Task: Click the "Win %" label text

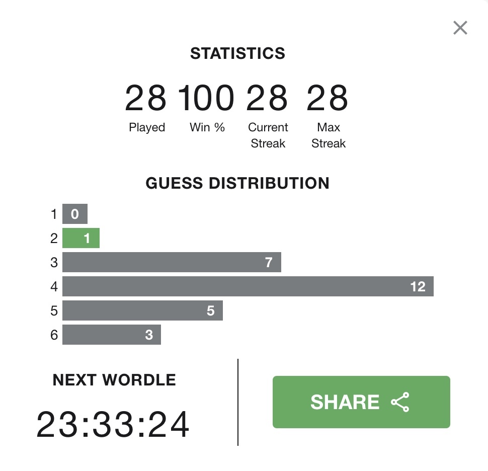Action: (207, 128)
